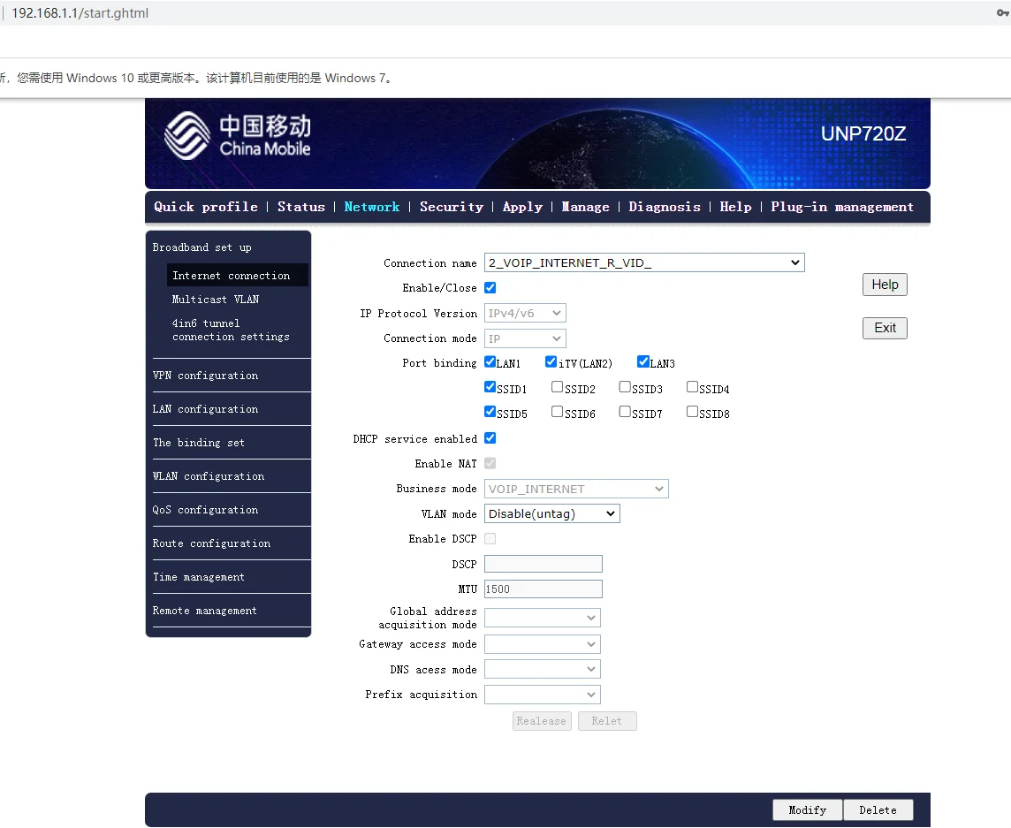
Task: Check the SSID2 checkbox
Action: 557,387
